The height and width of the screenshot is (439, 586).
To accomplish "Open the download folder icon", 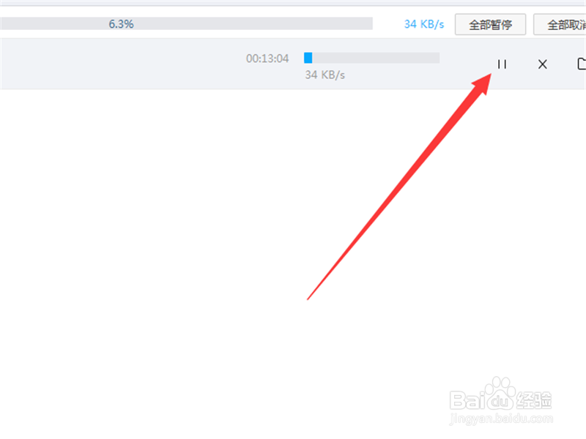I will coord(582,64).
